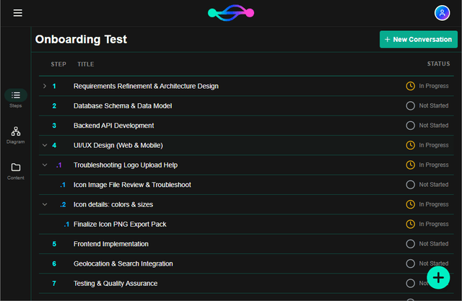Toggle status circle for Frontend Implementation
Screen dimensions: 462x301
point(411,244)
